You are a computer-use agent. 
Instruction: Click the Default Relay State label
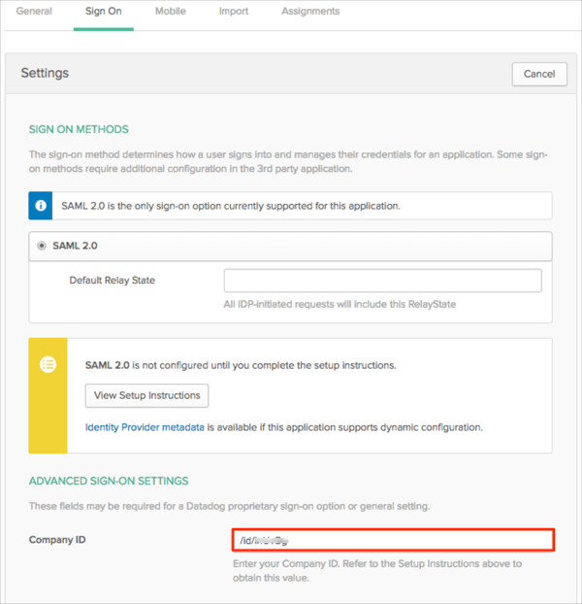(112, 281)
